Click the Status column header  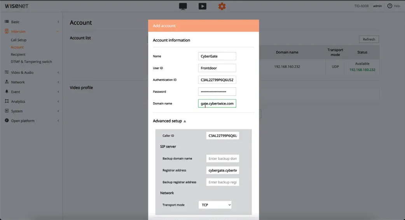pyautogui.click(x=362, y=52)
